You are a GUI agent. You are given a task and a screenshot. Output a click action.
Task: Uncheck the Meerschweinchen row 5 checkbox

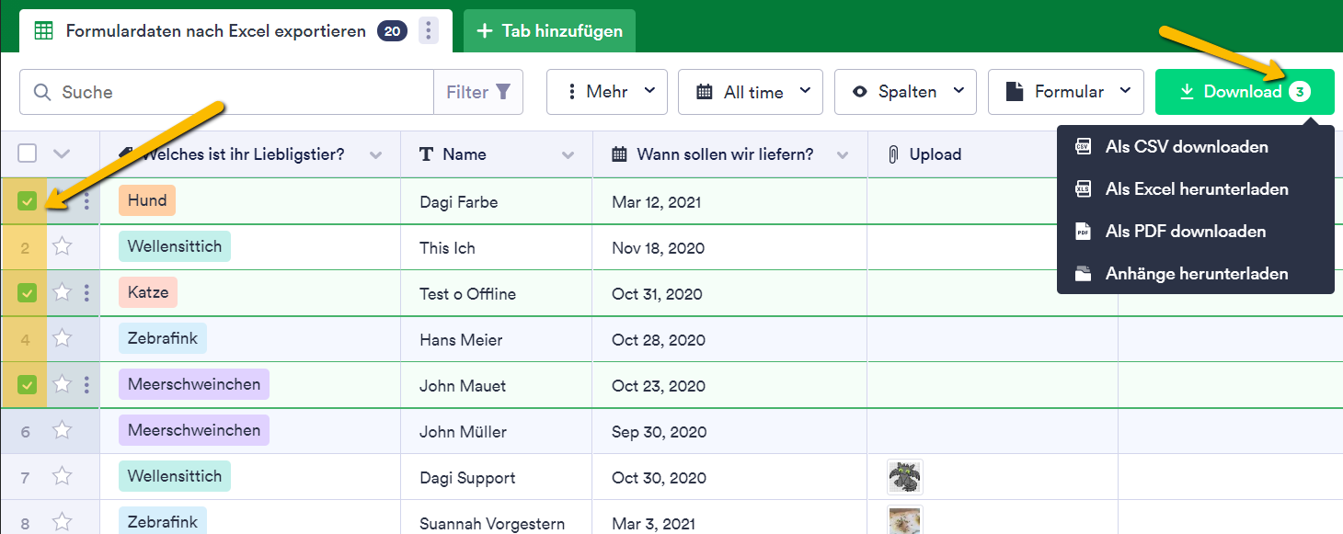click(x=28, y=385)
